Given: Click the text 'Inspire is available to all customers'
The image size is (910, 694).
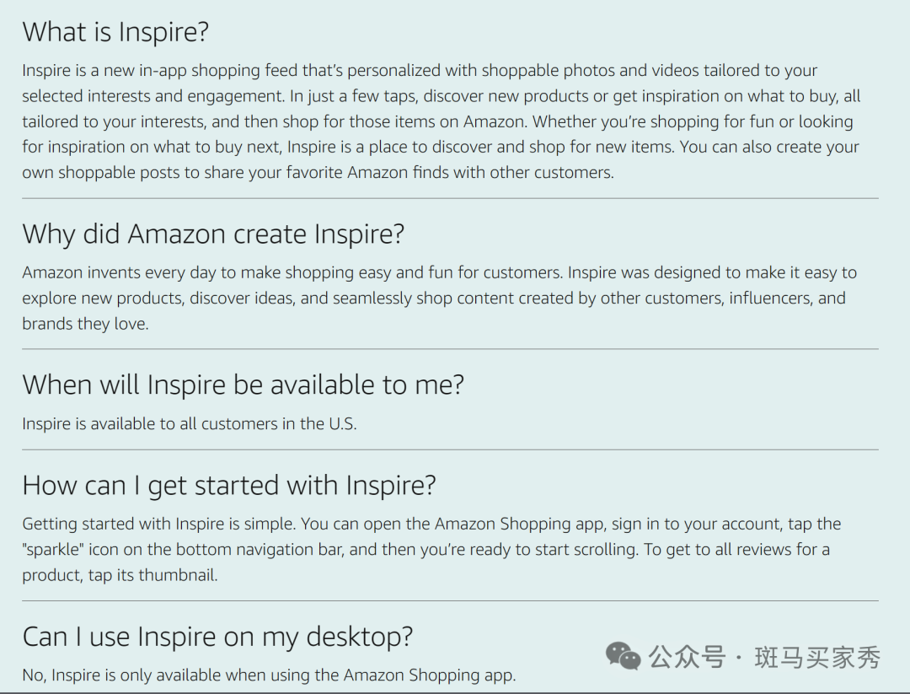Looking at the screenshot, I should 190,424.
